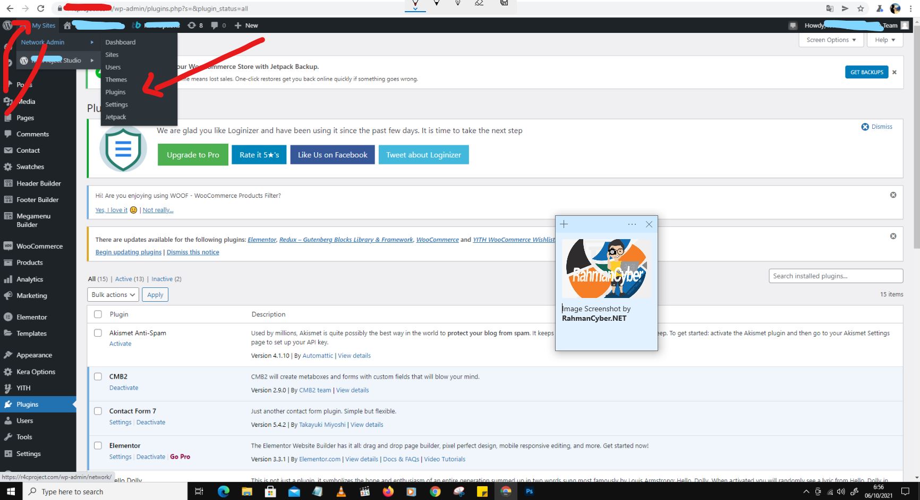The width and height of the screenshot is (920, 500).
Task: Click the Begin updating plugins link
Action: click(128, 252)
